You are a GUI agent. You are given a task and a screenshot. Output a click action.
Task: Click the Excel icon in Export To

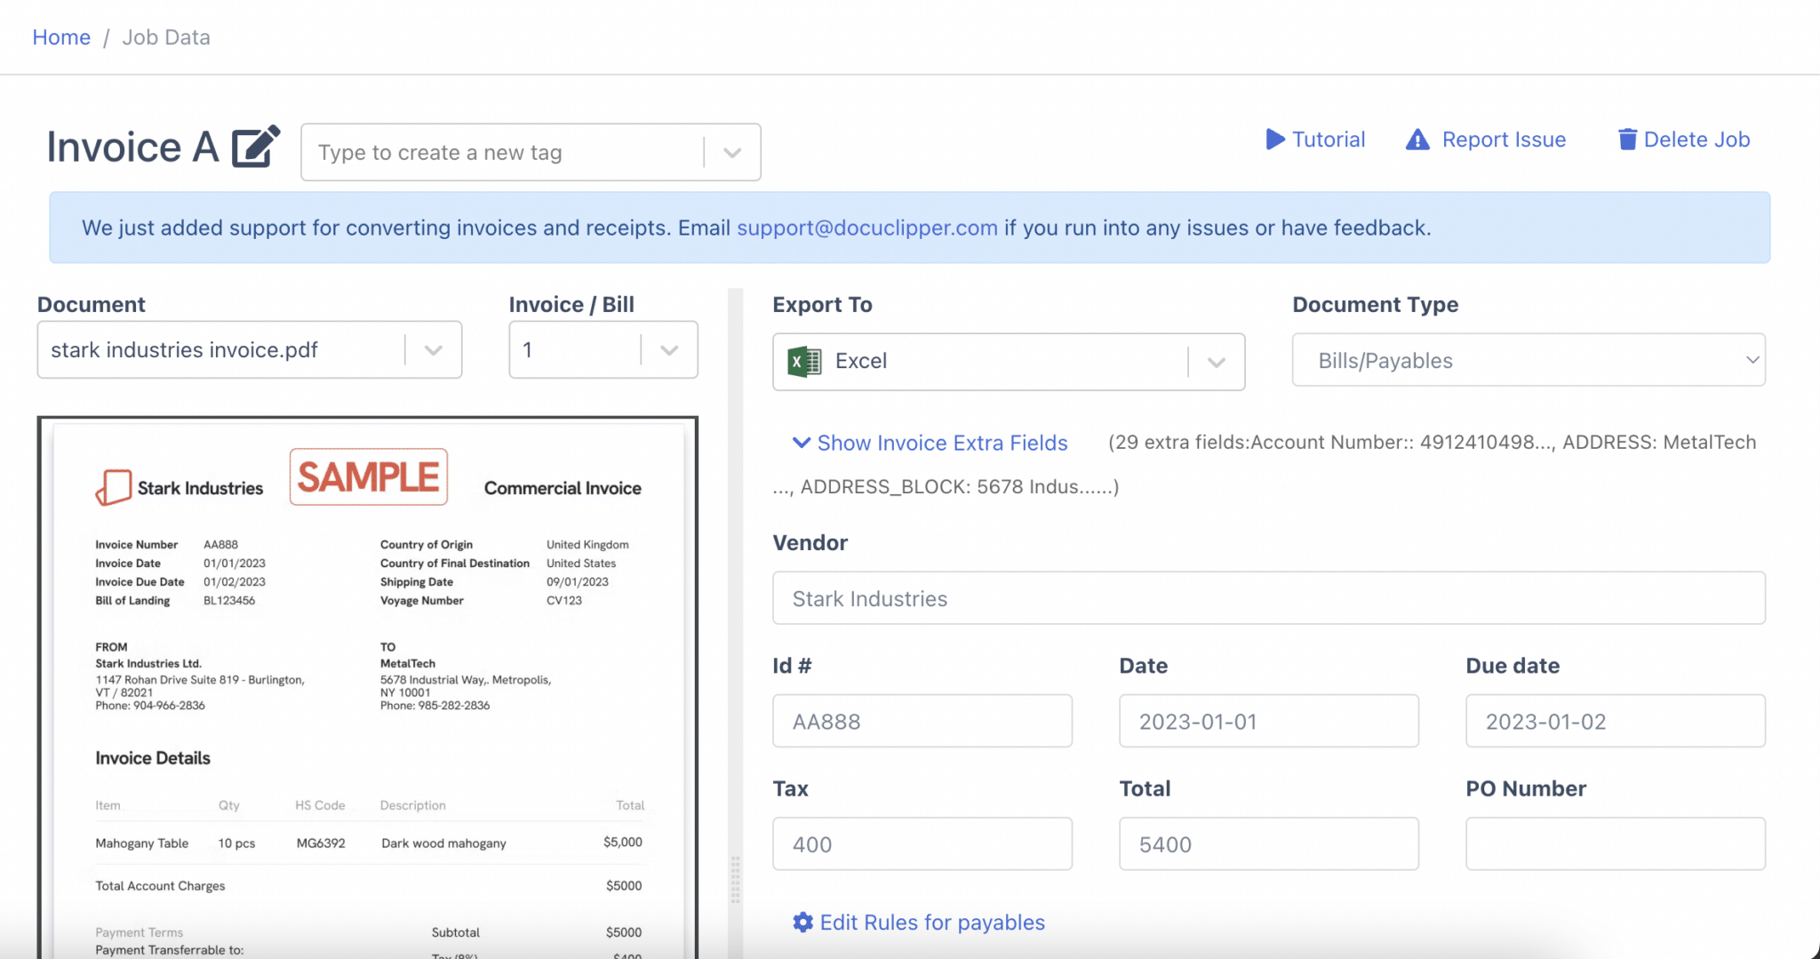[x=804, y=361]
